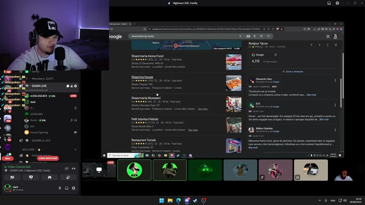Open options for B.R review
365x205 pixels.
click(x=335, y=105)
